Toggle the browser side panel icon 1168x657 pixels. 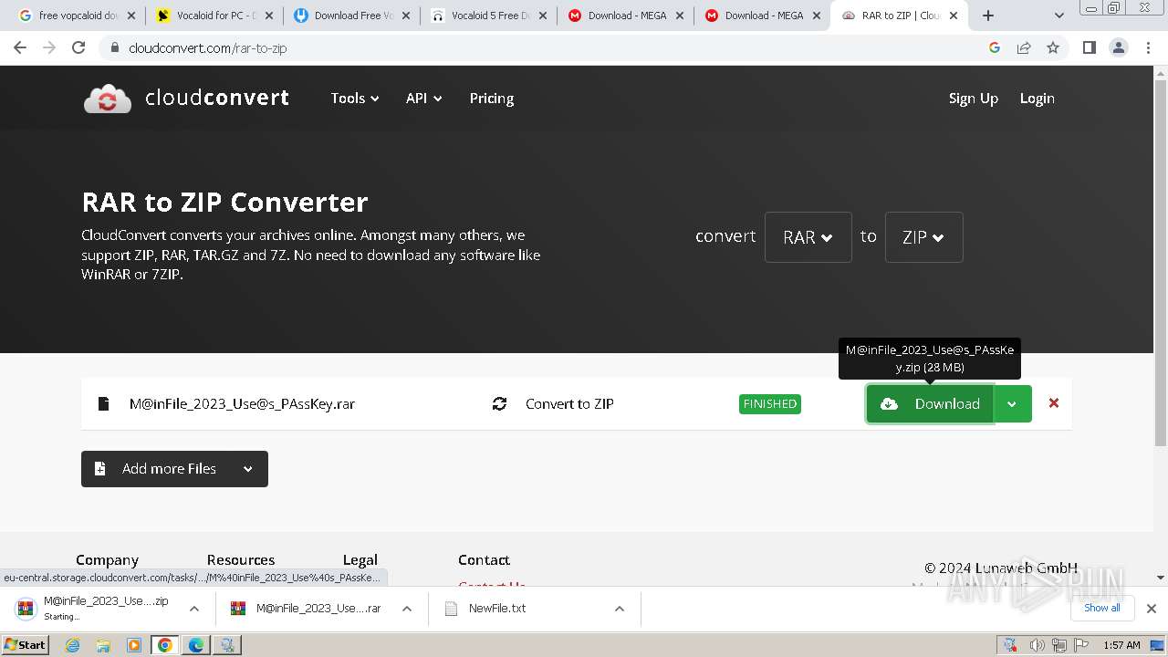(x=1089, y=47)
